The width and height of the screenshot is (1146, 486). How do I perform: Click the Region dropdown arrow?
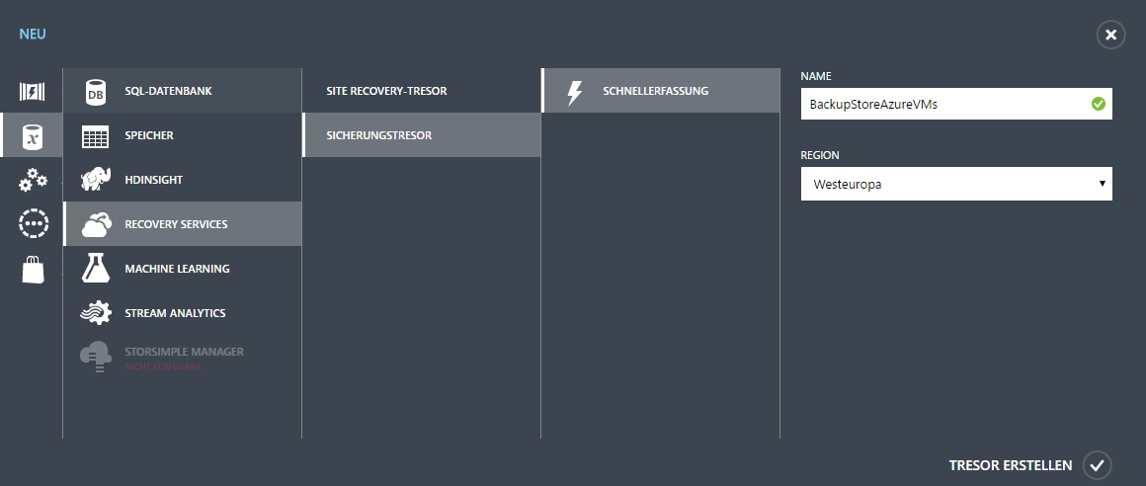pos(1103,184)
